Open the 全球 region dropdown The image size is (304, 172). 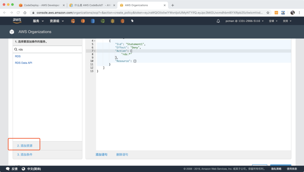pyautogui.click(x=273, y=21)
